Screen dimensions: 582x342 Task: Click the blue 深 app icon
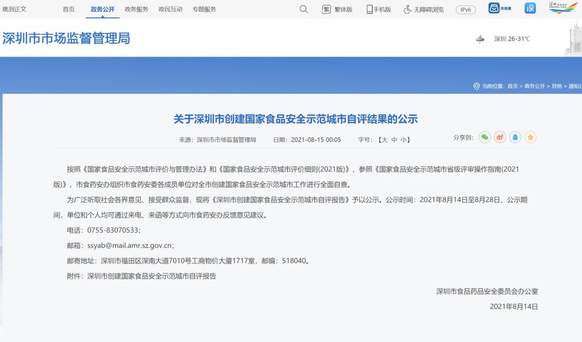tap(530, 8)
